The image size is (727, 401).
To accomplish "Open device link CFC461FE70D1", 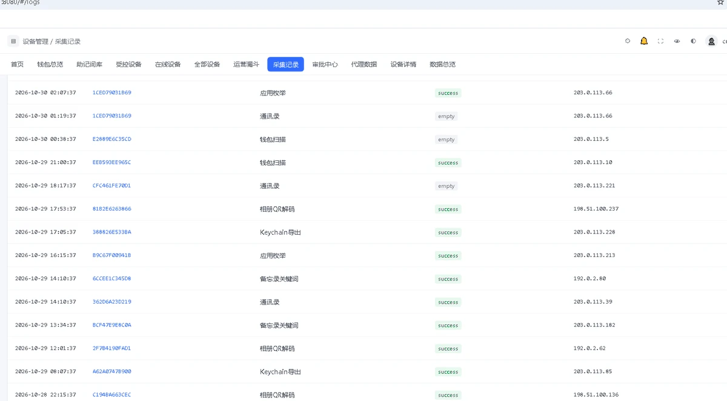I will [x=112, y=186].
